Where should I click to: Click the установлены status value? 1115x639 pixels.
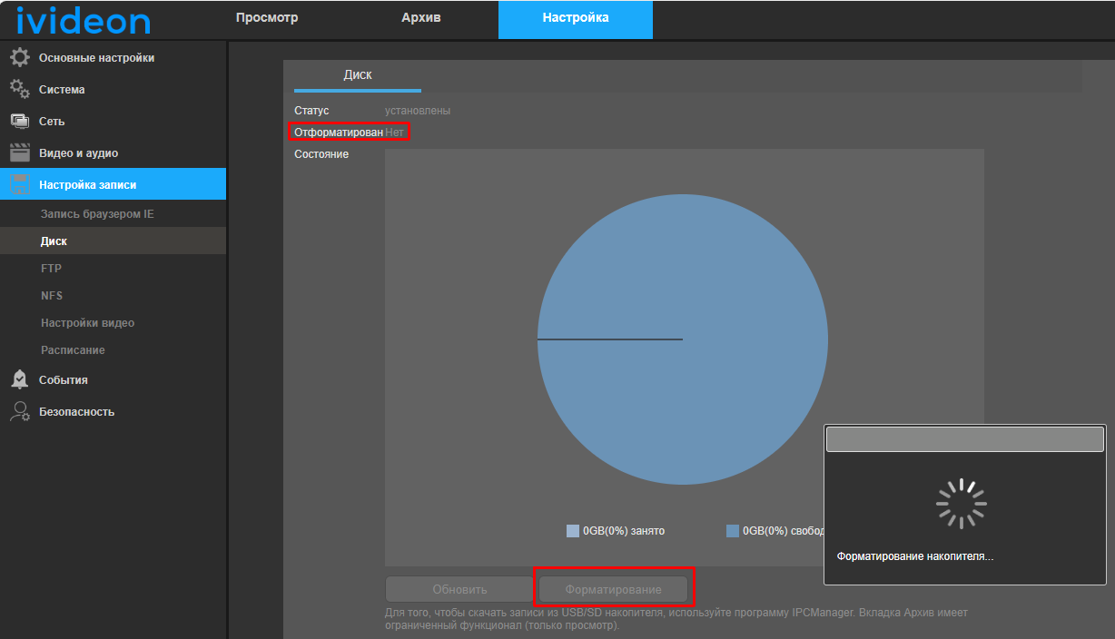[418, 111]
